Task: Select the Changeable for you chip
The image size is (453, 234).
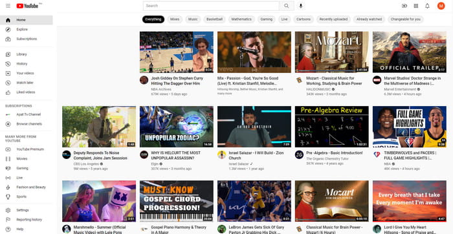Action: point(406,19)
